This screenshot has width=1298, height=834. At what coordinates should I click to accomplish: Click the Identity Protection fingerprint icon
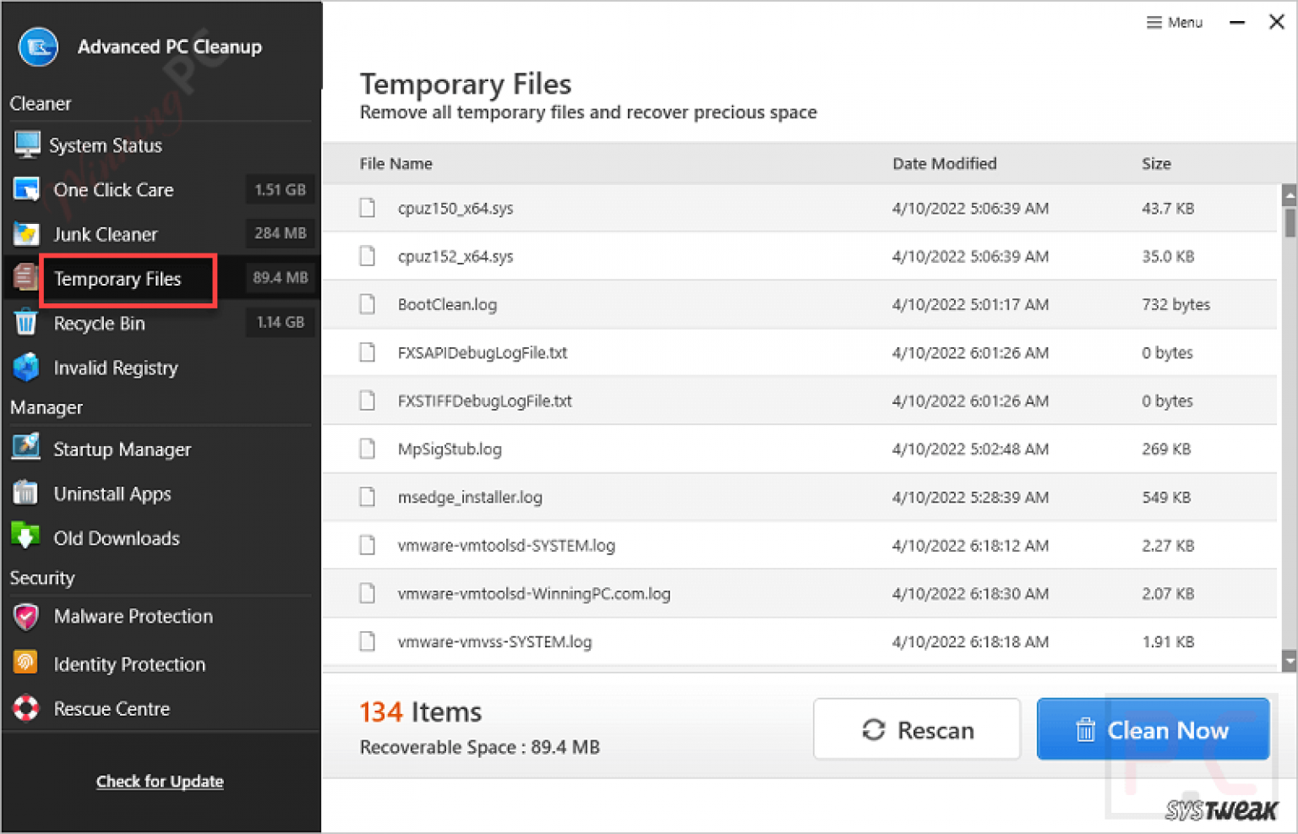[x=25, y=662]
